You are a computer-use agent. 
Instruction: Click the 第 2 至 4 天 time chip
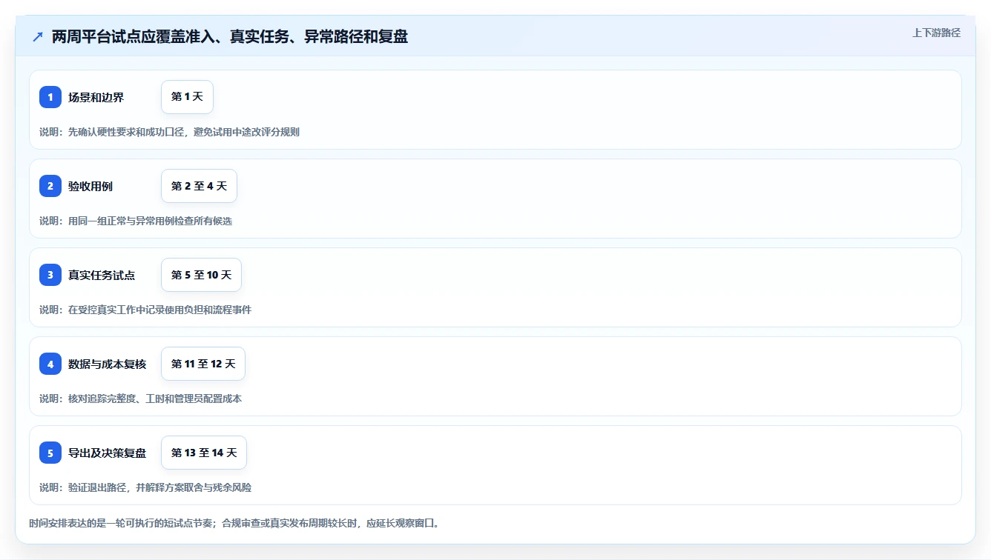coord(199,186)
